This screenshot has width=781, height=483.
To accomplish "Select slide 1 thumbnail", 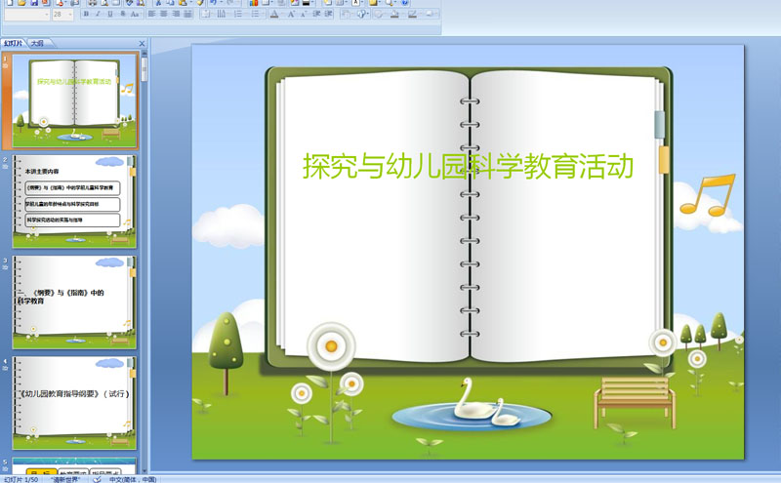I will pos(75,101).
